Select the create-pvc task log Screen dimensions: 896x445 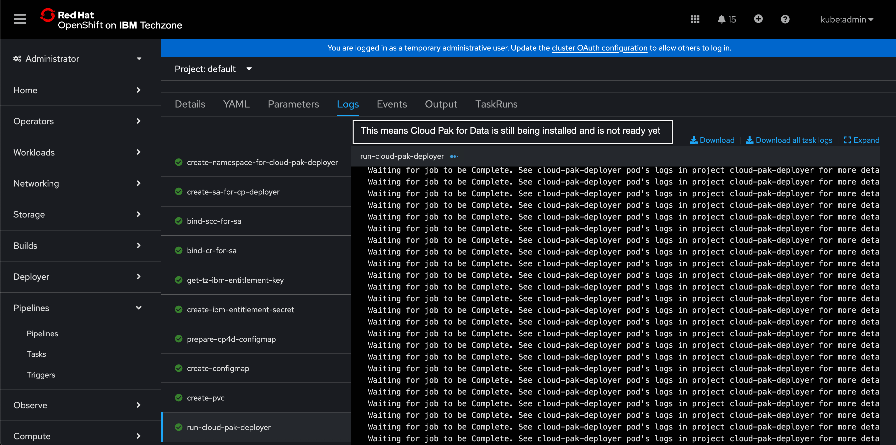[206, 398]
